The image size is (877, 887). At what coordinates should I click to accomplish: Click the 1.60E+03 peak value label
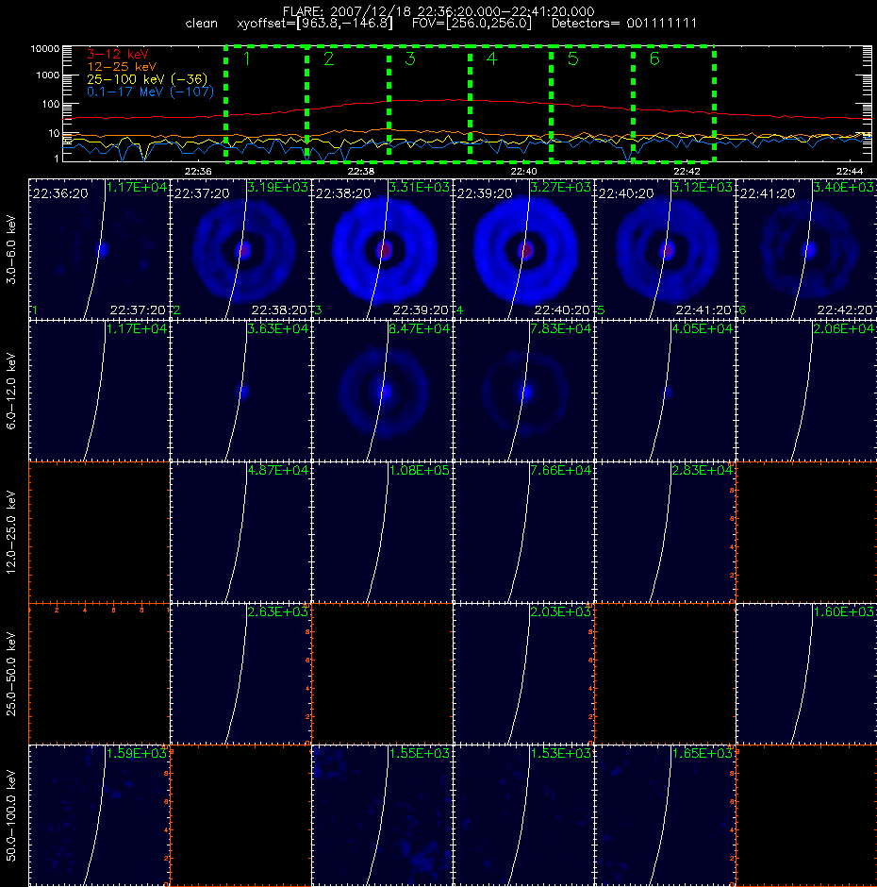pyautogui.click(x=844, y=611)
